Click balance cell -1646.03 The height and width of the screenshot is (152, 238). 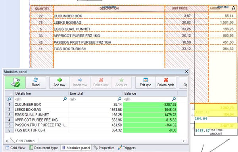tap(150, 110)
